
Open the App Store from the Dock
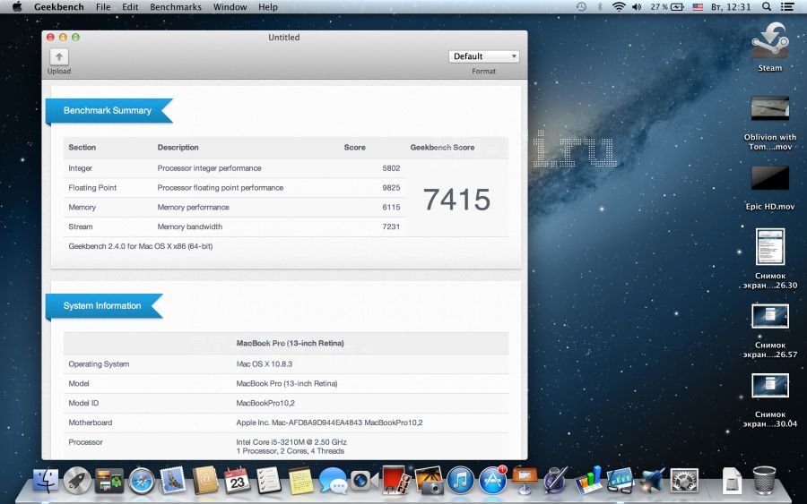click(492, 481)
